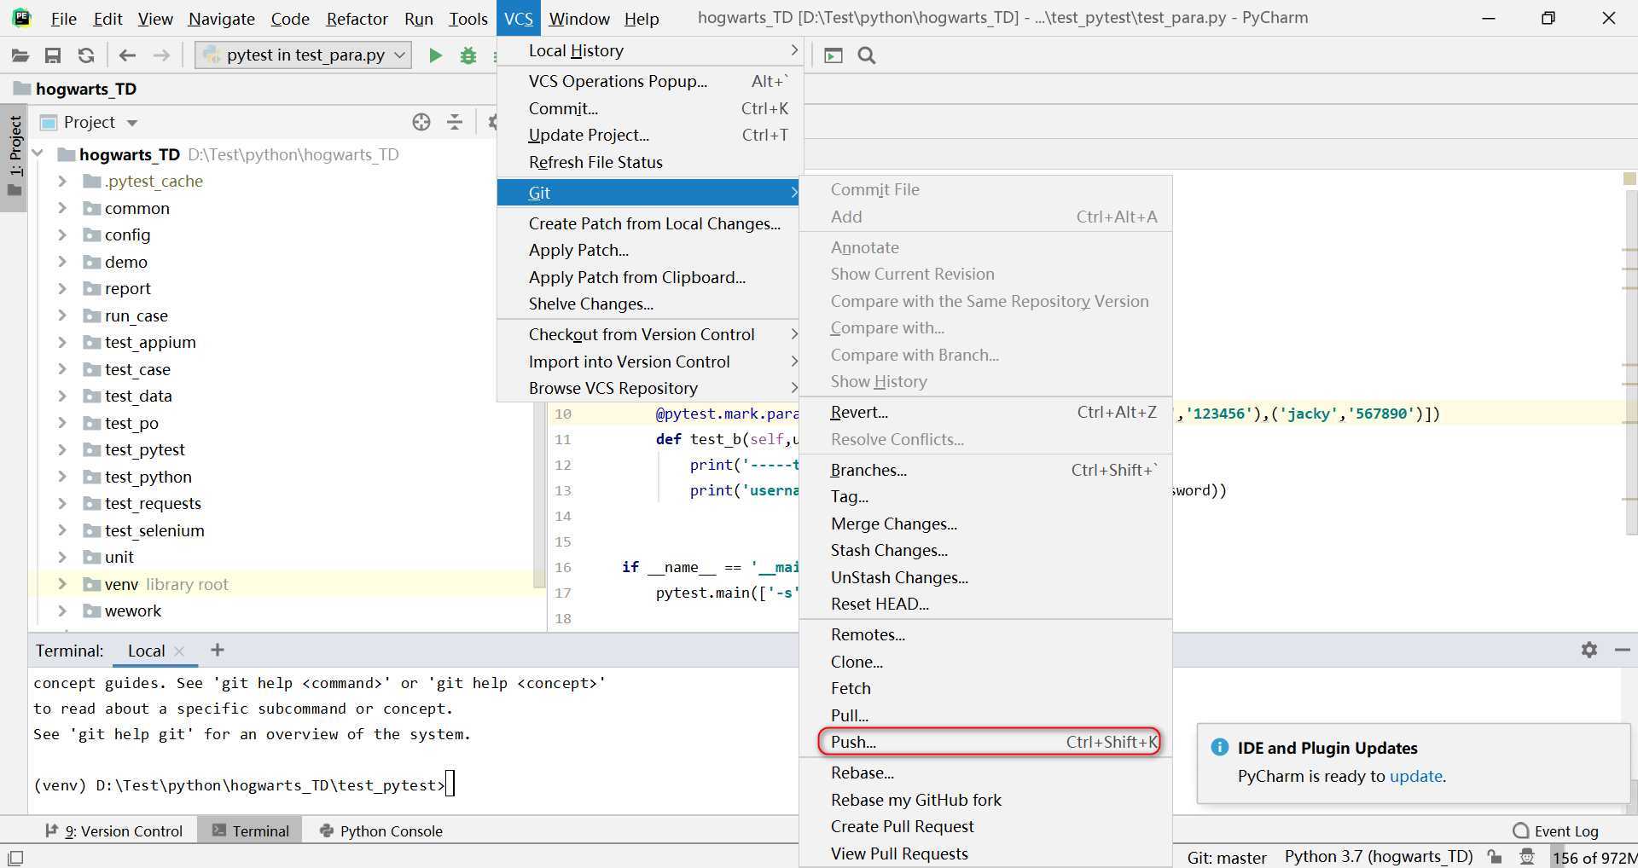Expand the test_selenium folder

[x=61, y=530]
